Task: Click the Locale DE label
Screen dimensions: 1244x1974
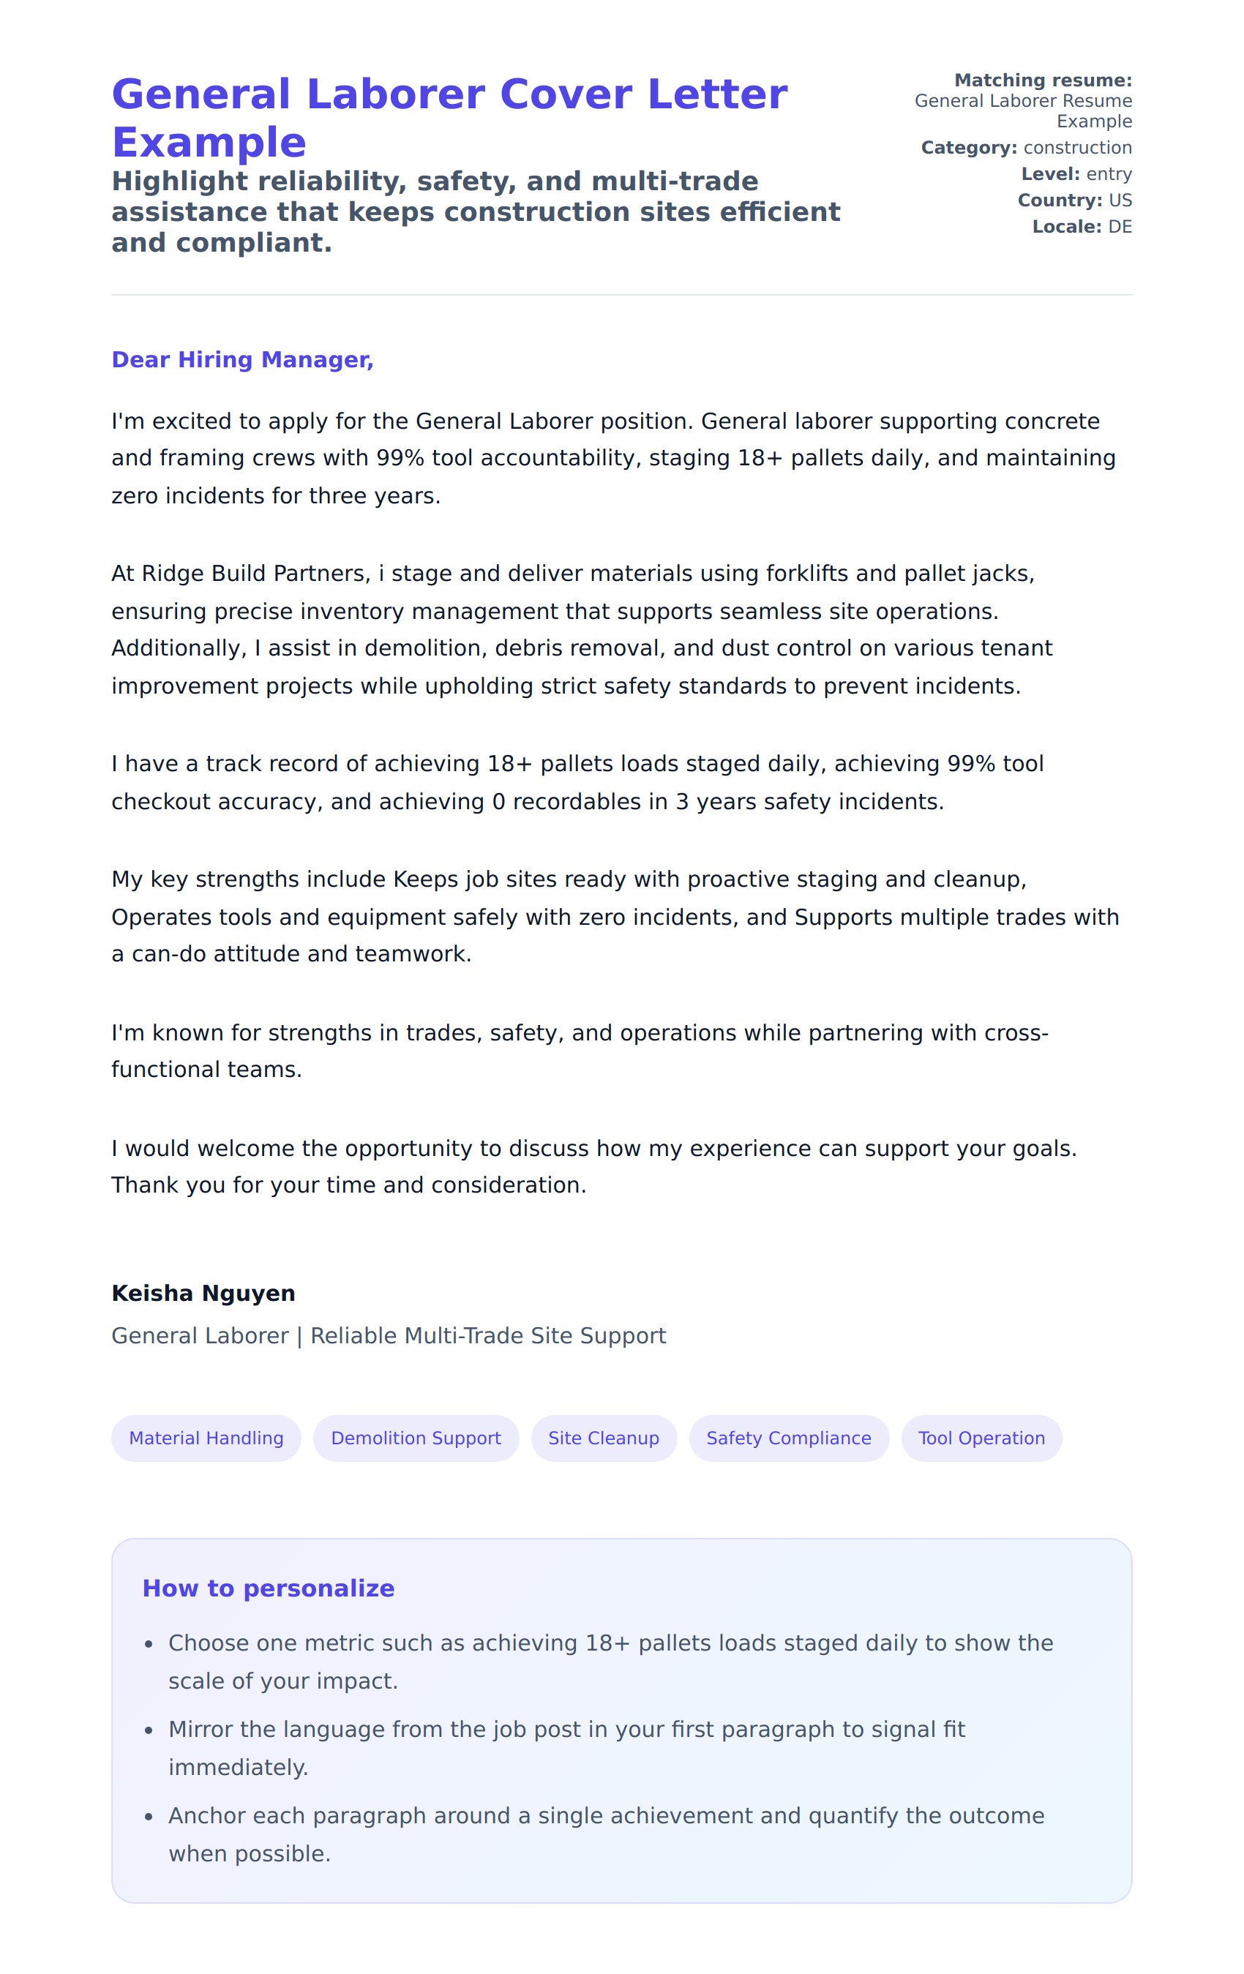Action: (1082, 226)
